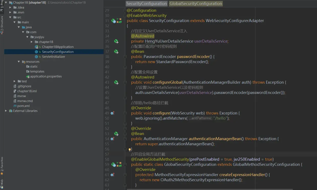Click override marker gutter icon on line 49
This screenshot has height=190, width=317.
tap(112, 113)
